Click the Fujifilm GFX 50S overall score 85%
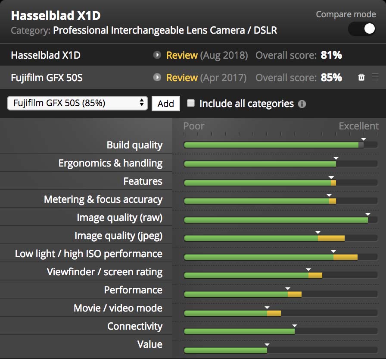Screen dimensions: 386x359 point(331,78)
